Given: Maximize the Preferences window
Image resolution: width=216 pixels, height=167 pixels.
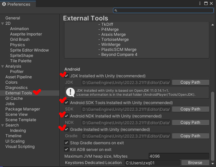Looking at the screenshot, I should tap(206, 3).
